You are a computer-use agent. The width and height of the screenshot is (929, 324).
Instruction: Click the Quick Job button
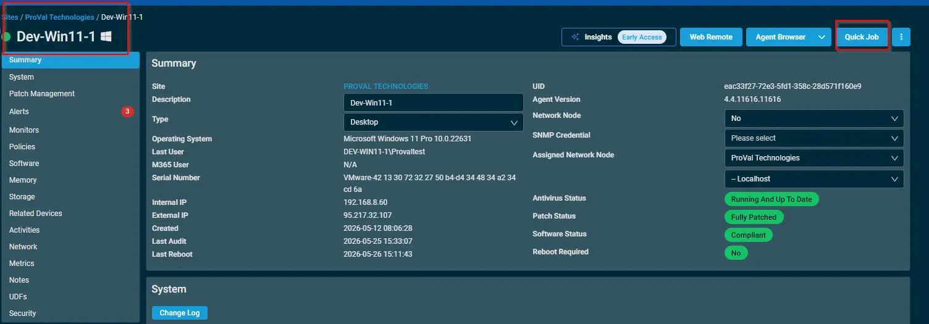click(862, 37)
